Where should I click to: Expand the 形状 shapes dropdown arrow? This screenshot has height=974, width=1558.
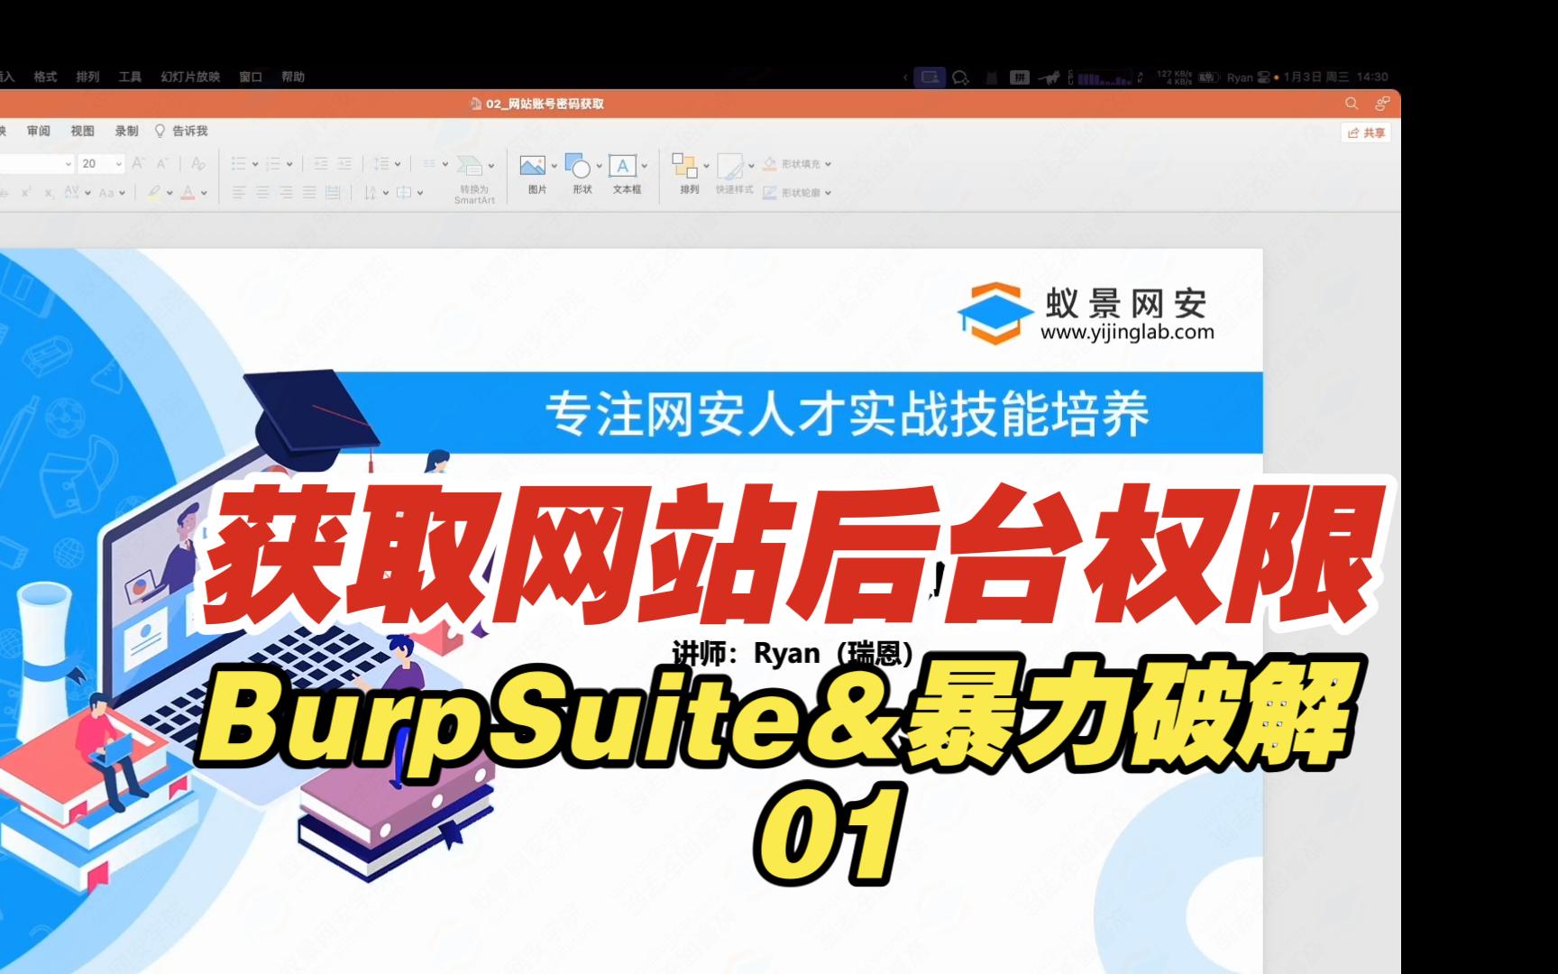(599, 166)
